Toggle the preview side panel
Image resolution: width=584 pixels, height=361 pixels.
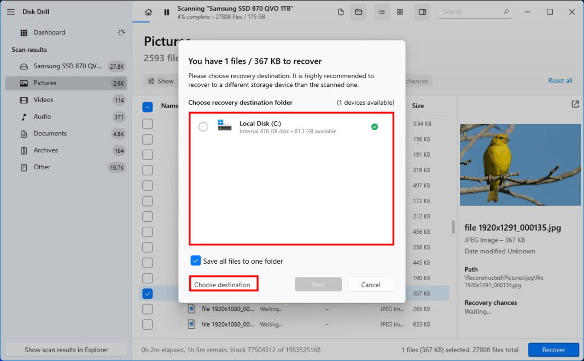tap(422, 11)
